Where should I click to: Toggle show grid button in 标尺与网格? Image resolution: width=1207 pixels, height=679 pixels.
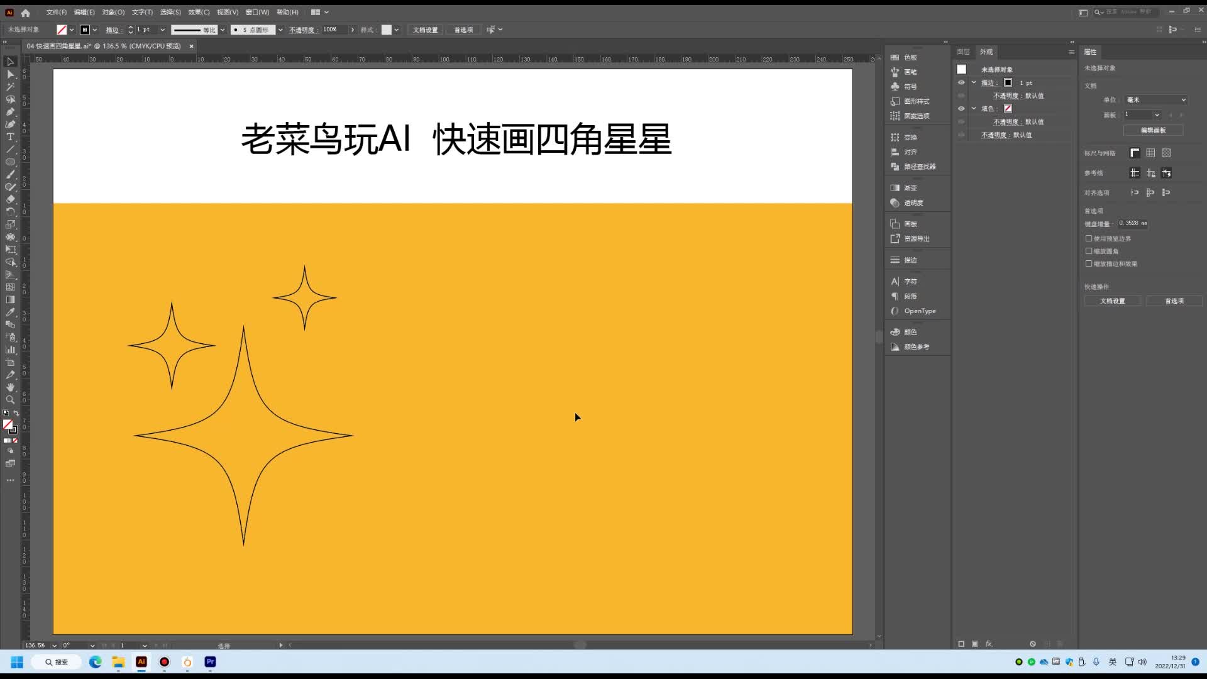pos(1150,153)
